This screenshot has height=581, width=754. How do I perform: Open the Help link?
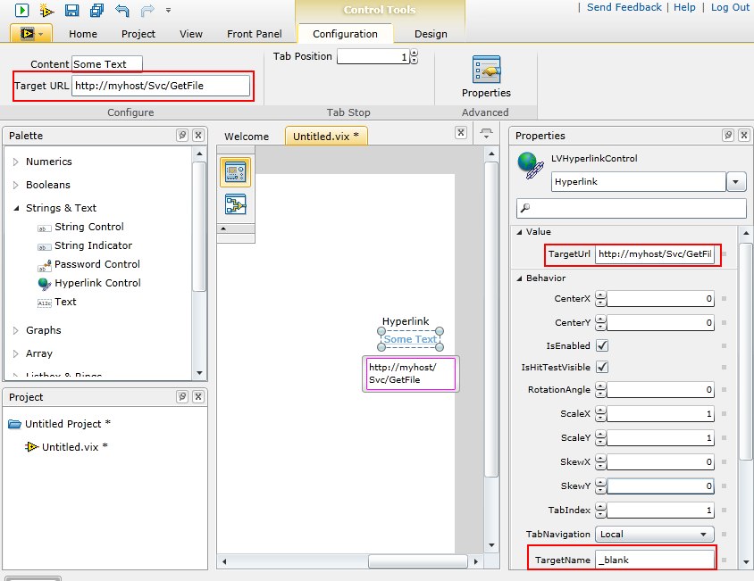point(684,7)
